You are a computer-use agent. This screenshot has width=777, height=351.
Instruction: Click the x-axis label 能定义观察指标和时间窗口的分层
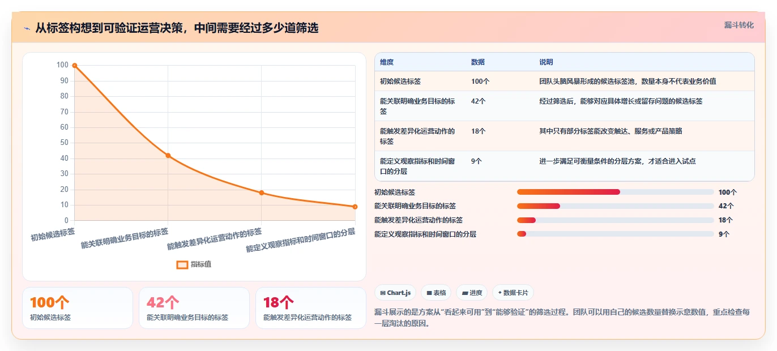pos(301,240)
